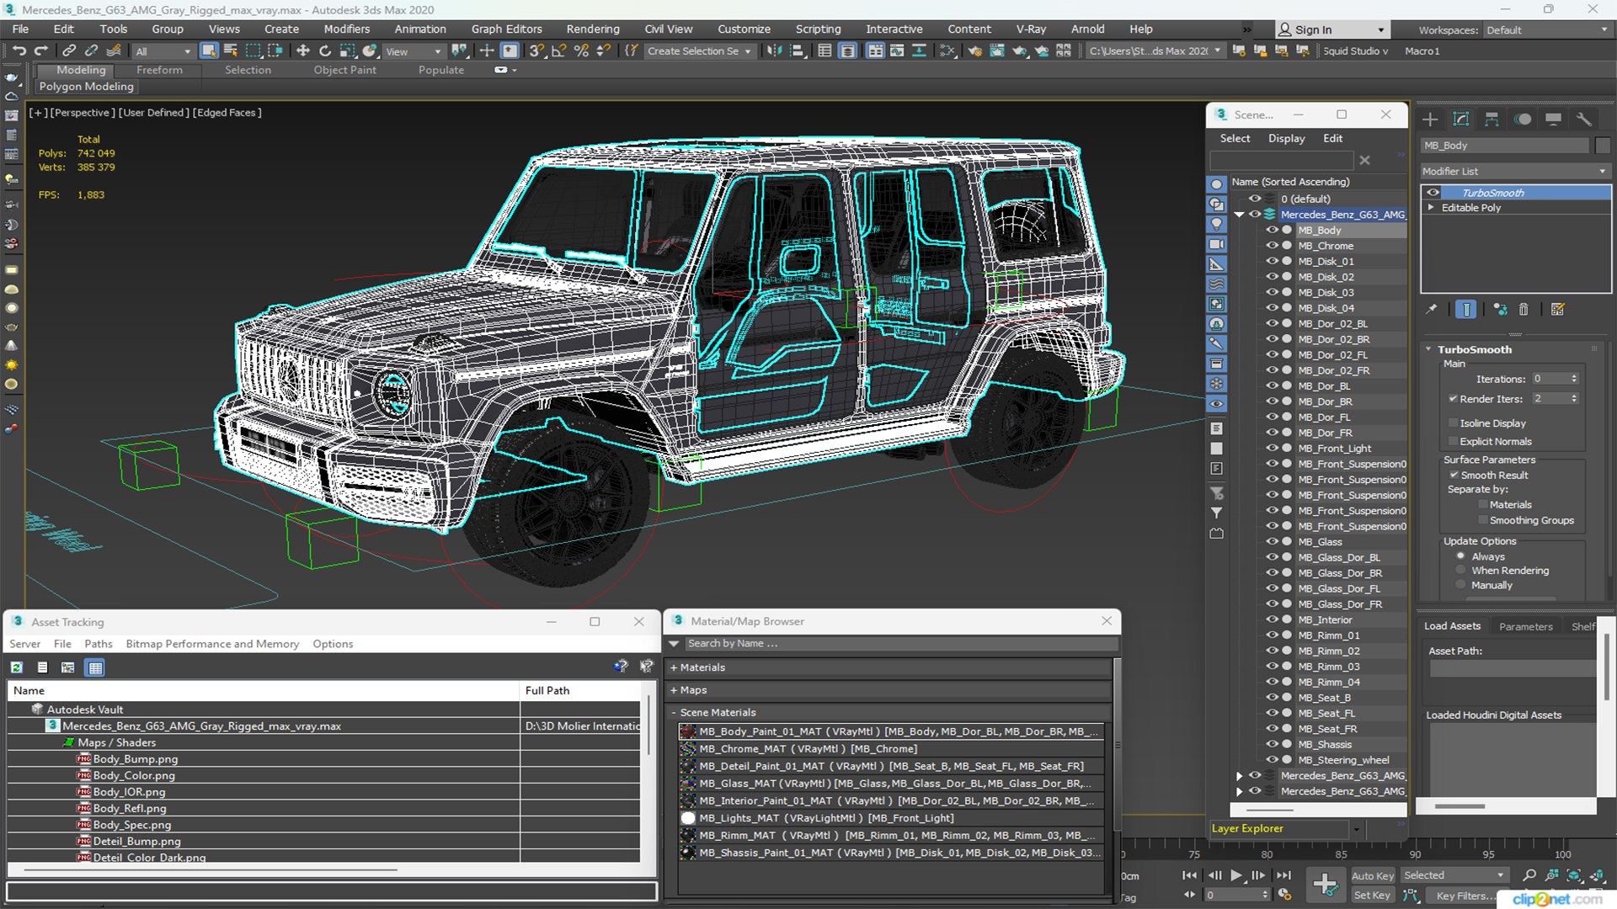Viewport: 1617px width, 909px height.
Task: Switch to the Freeform ribbon tab
Action: coord(159,70)
